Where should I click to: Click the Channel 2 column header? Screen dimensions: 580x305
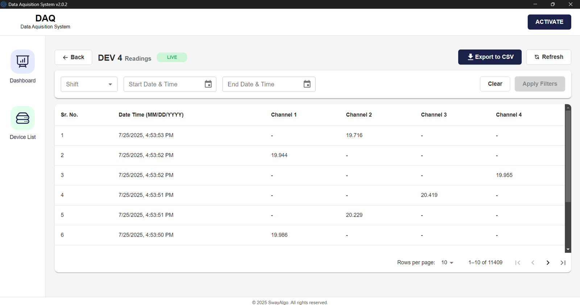[x=359, y=114]
